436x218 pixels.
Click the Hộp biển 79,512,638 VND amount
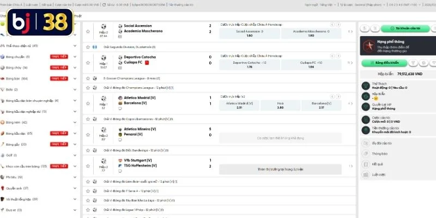[410, 74]
